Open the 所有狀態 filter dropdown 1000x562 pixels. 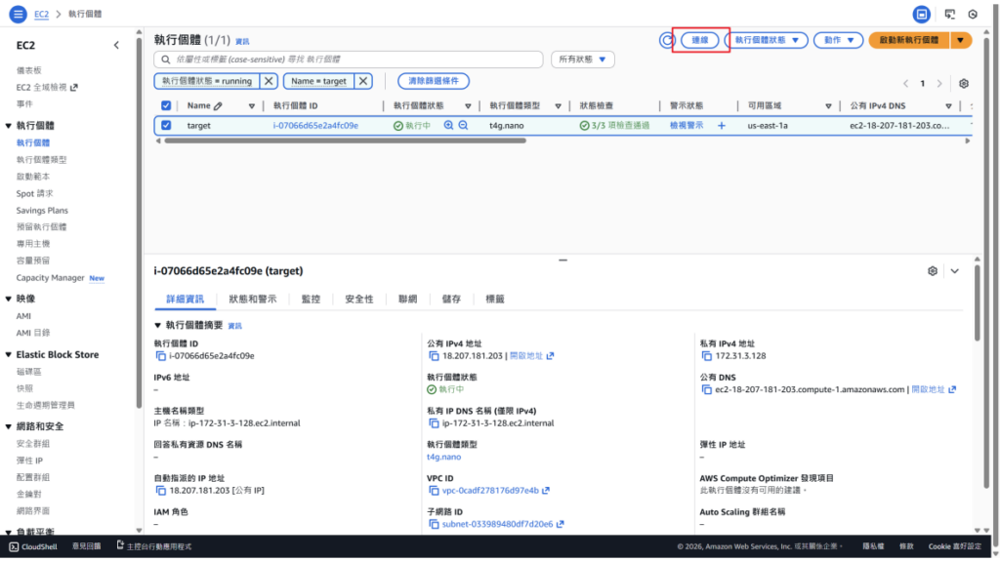click(582, 60)
